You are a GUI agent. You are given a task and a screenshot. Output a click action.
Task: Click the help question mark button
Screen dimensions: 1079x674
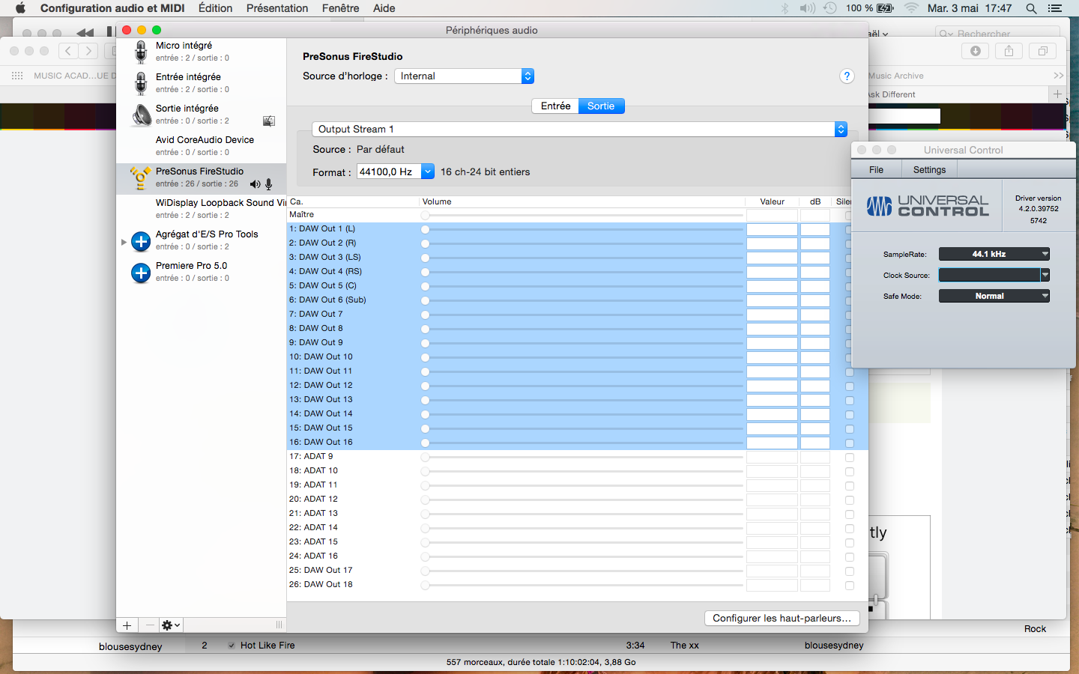(x=847, y=76)
